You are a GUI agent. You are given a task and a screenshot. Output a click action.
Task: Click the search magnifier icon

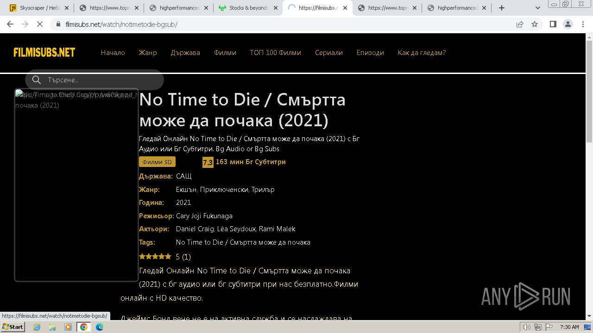click(37, 80)
